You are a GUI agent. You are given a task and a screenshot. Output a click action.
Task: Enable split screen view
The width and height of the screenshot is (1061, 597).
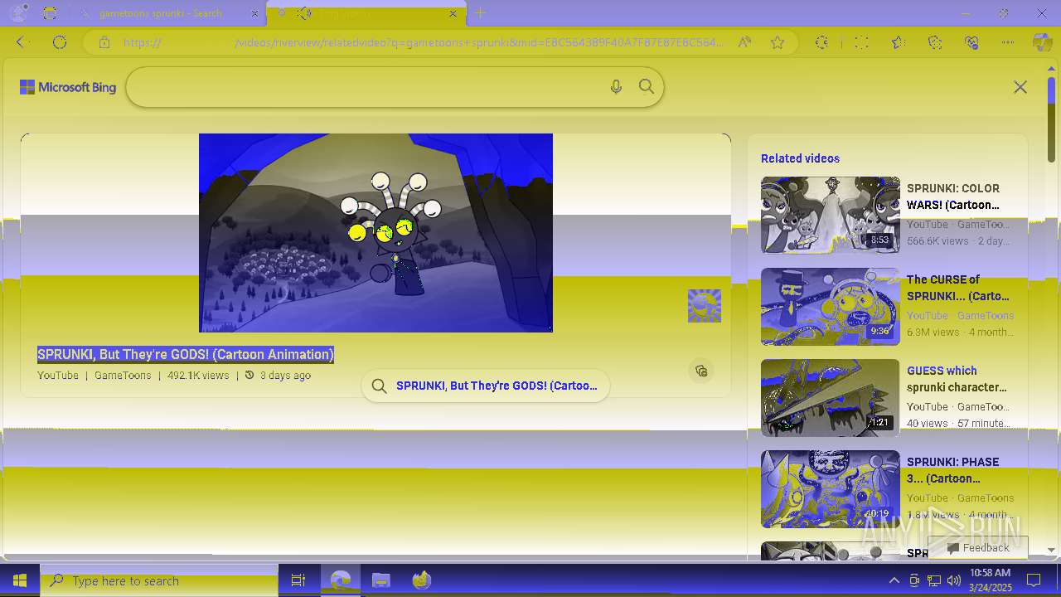[x=861, y=42]
